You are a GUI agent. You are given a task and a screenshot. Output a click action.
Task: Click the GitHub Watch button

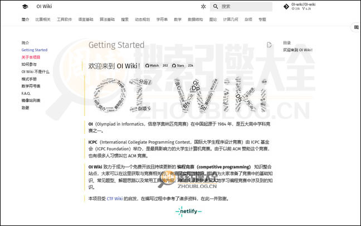152,65
